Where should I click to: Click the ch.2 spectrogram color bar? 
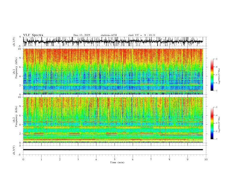212,123
